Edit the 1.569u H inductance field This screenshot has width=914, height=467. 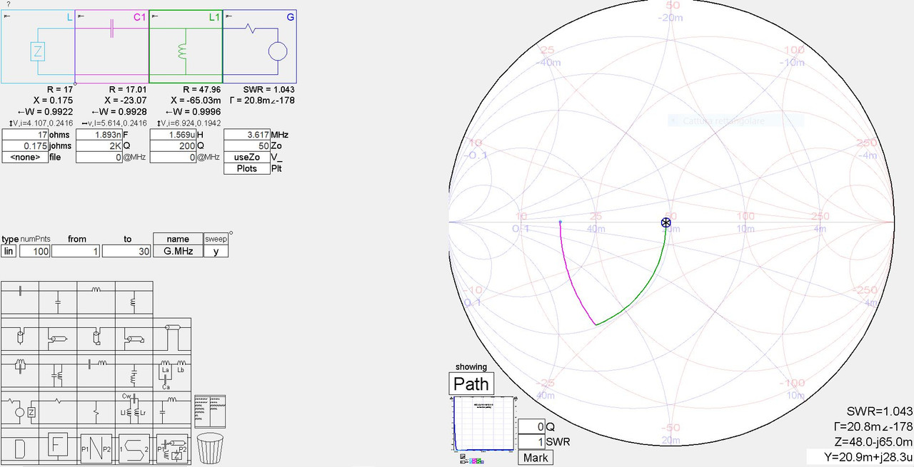click(174, 134)
